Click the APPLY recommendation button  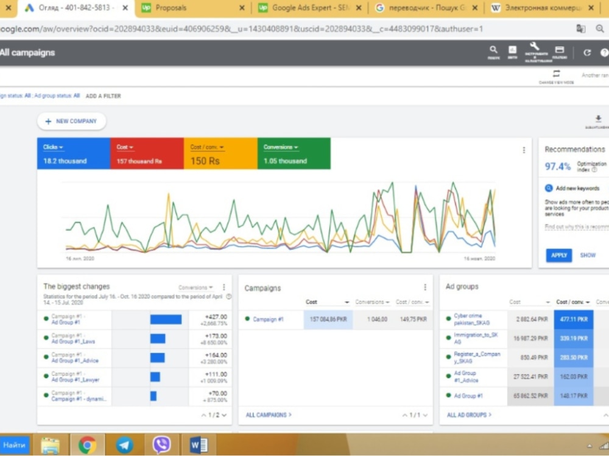pyautogui.click(x=559, y=255)
